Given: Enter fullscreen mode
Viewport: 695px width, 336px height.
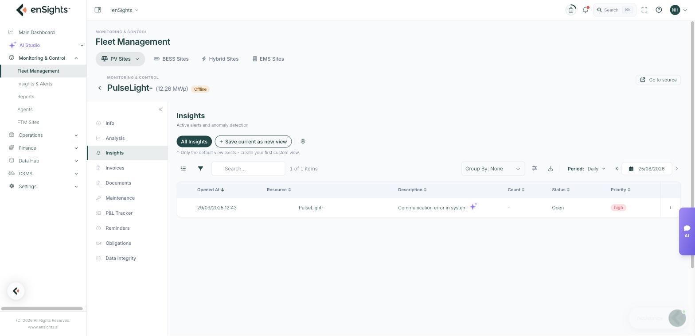Looking at the screenshot, I should (x=644, y=10).
